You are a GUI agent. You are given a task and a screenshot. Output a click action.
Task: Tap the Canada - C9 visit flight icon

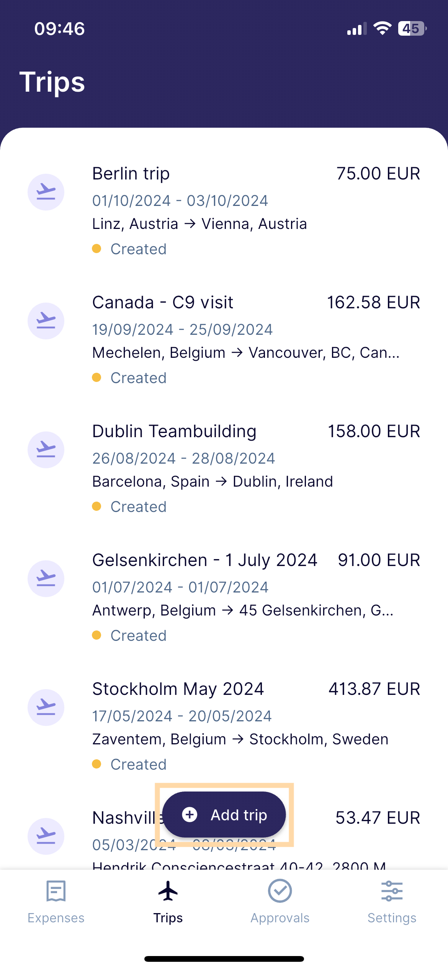tap(46, 321)
